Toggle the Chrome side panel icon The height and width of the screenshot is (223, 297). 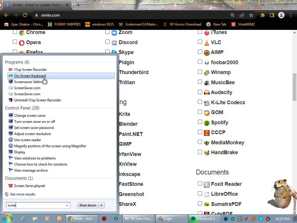[272, 15]
